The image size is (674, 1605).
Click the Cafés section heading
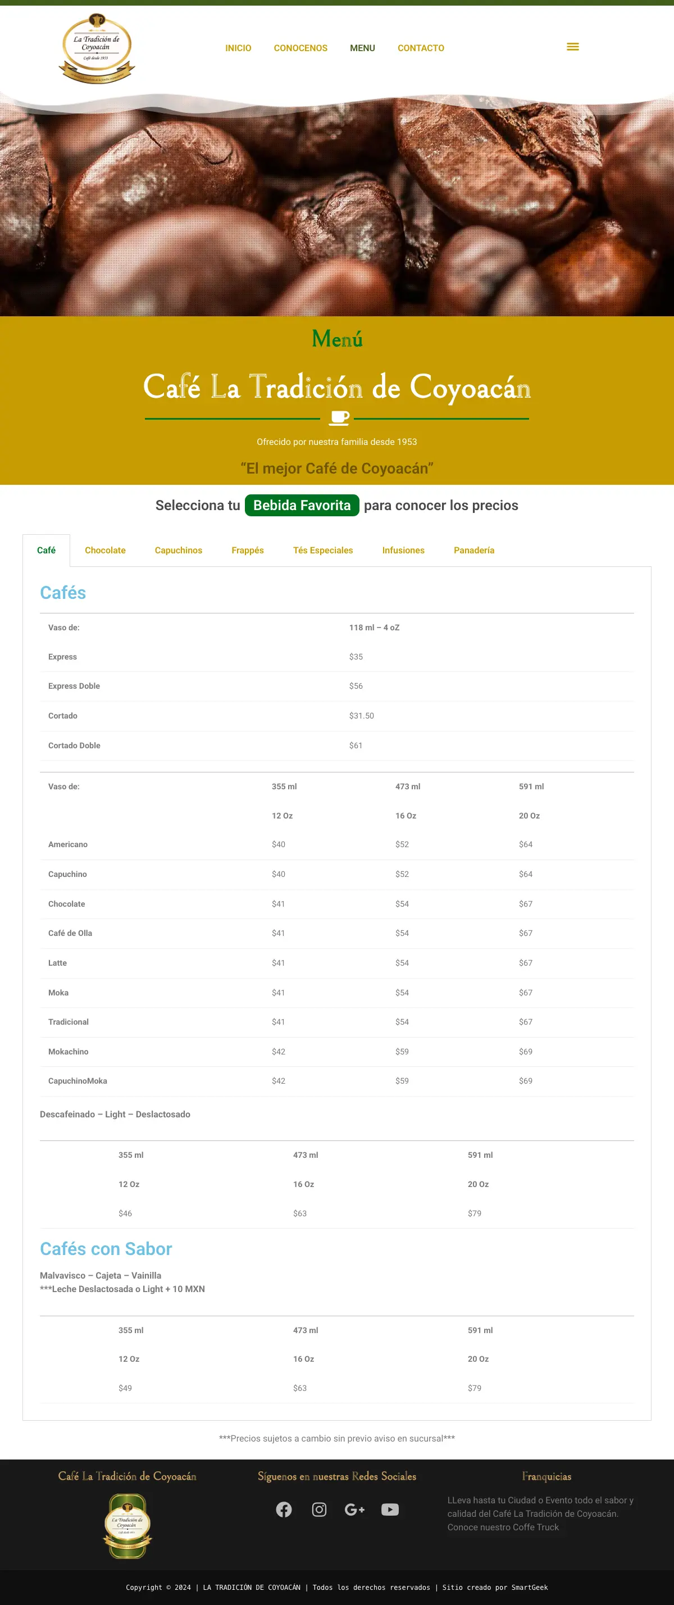click(x=63, y=593)
